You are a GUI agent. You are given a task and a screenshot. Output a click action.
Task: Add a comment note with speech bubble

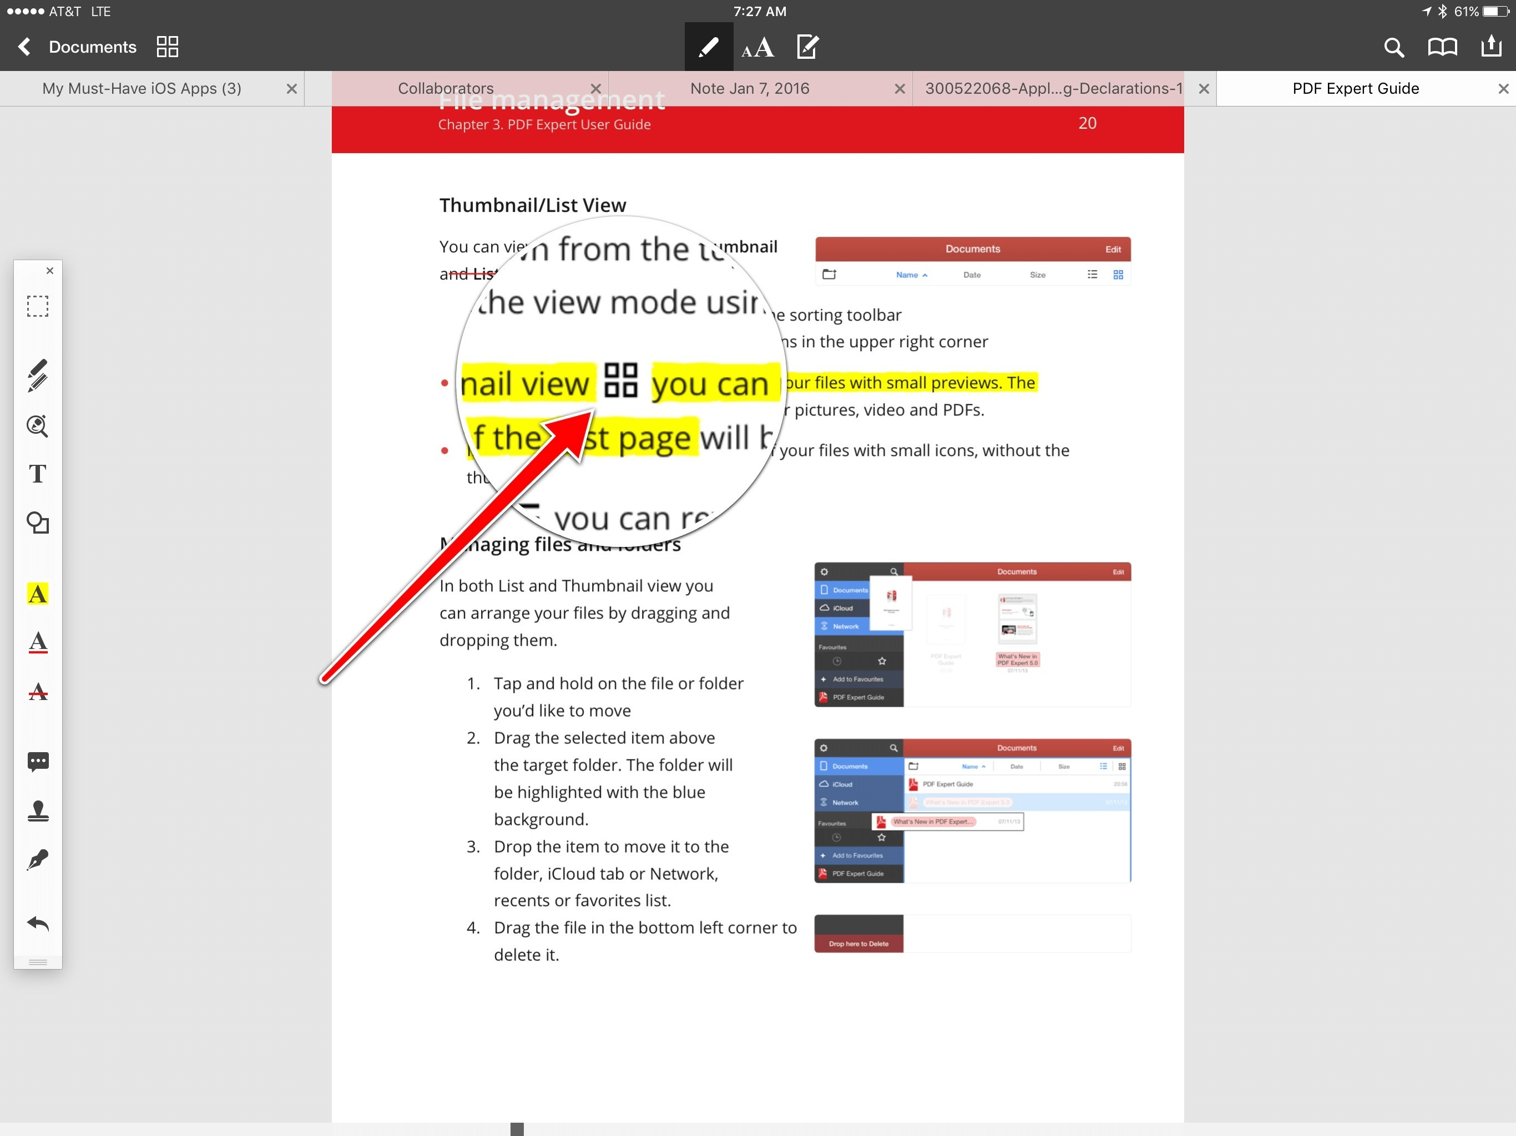click(x=38, y=761)
